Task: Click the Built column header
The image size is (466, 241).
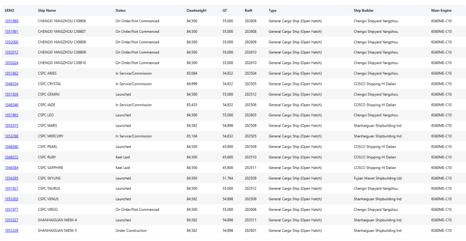Action: tap(249, 10)
